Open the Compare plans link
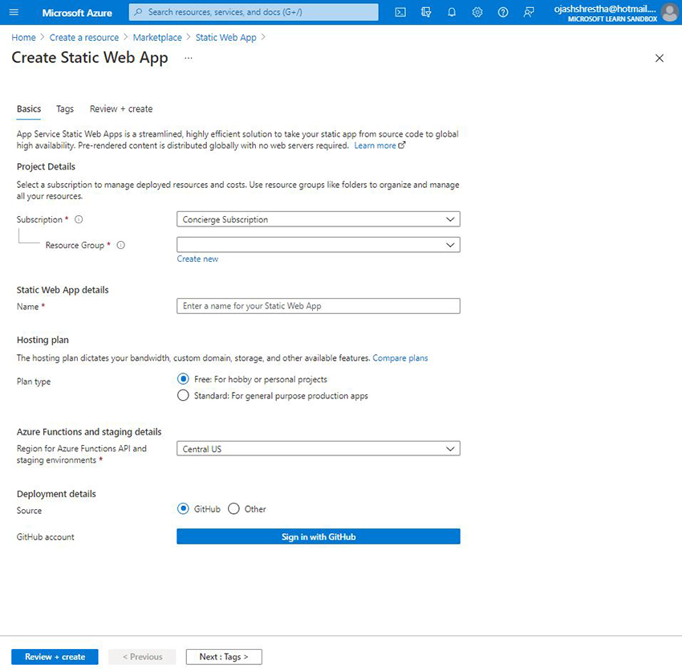 (x=400, y=357)
